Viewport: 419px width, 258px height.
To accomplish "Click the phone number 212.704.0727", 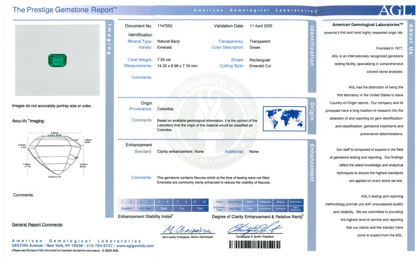I will point(99,246).
